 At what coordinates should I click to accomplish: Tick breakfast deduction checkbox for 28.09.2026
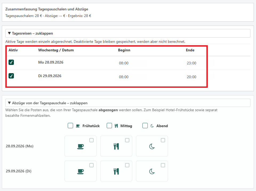tap(91, 140)
